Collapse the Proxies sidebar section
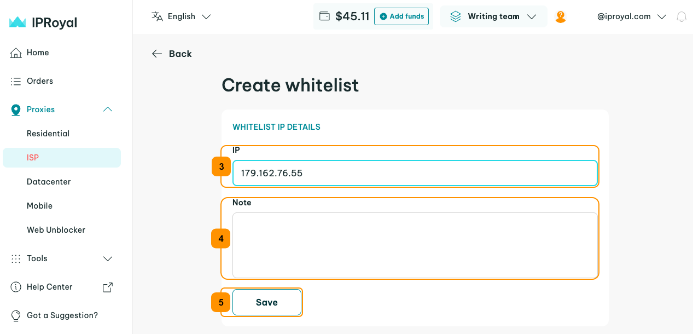Screen dimensions: 693x334 [108, 110]
